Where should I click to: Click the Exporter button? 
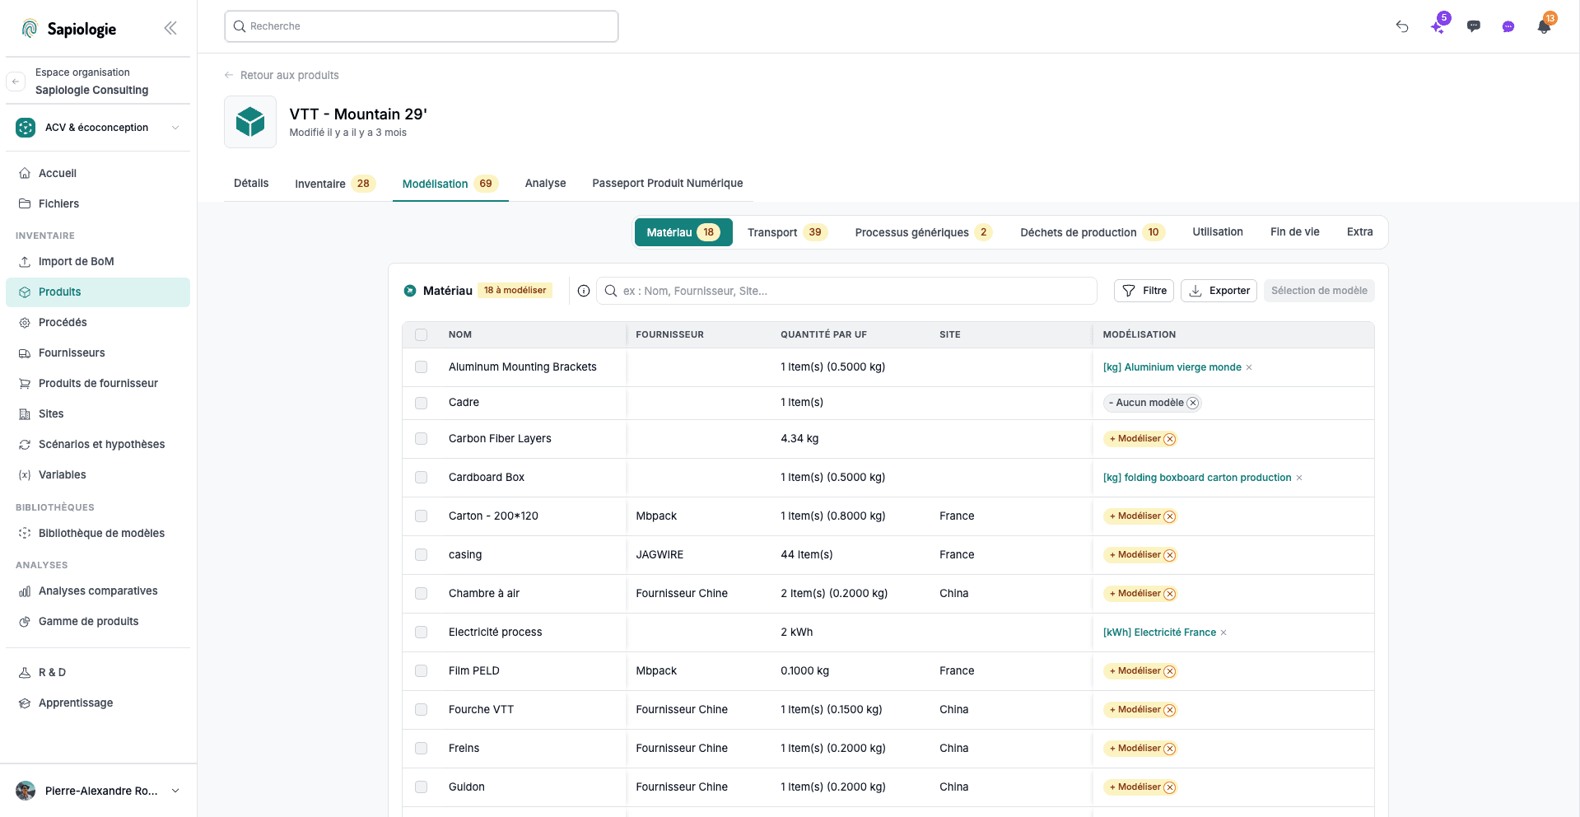tap(1219, 291)
